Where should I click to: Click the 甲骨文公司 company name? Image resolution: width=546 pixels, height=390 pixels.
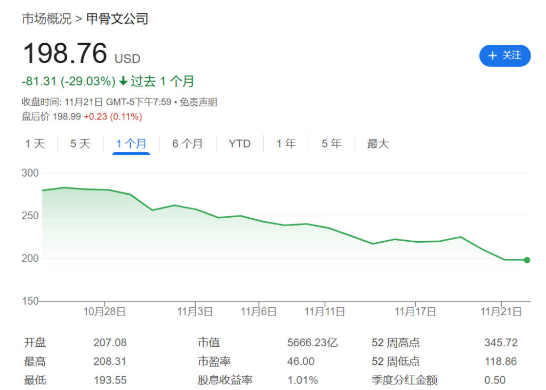tap(117, 19)
